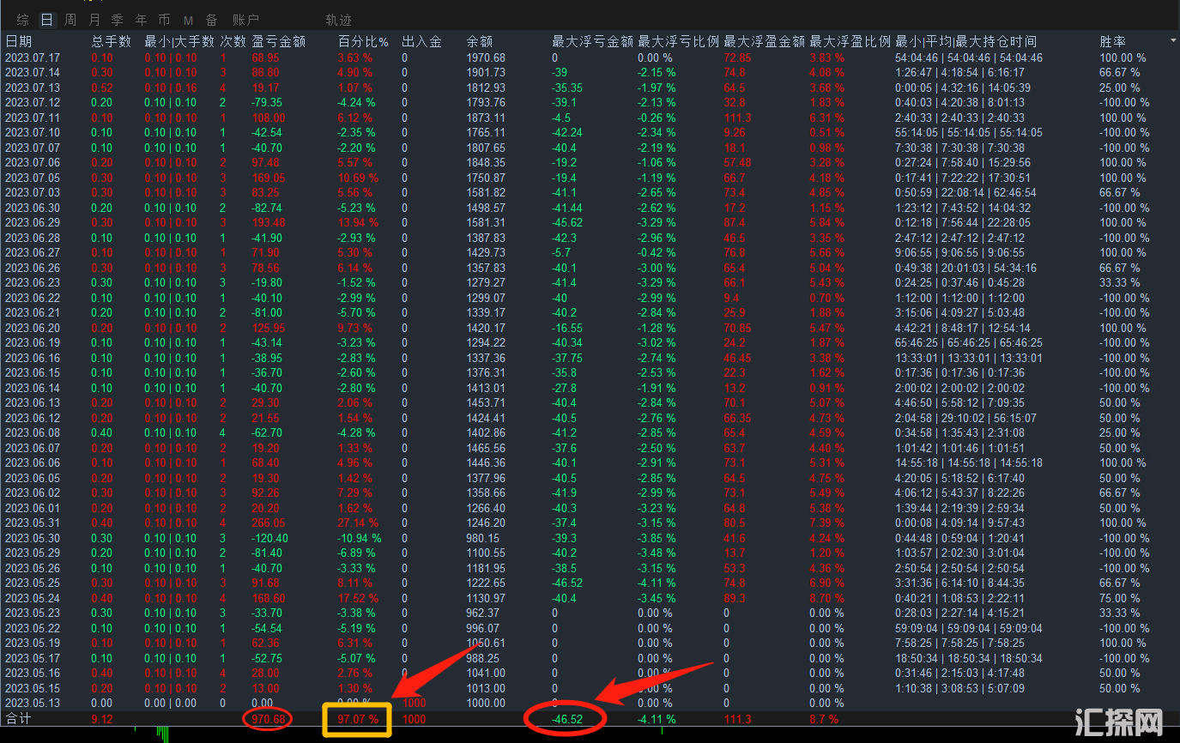The image size is (1180, 743).
Task: Sort by the 日期 column header
Action: tap(19, 41)
